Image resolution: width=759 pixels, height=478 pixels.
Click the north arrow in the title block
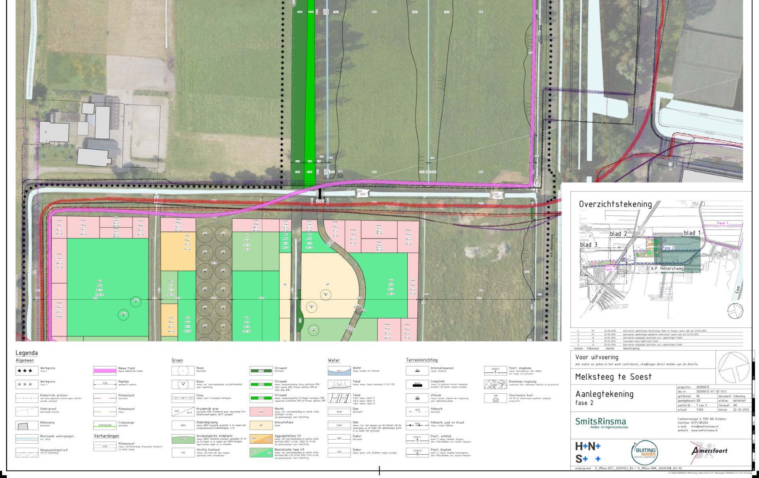734,368
